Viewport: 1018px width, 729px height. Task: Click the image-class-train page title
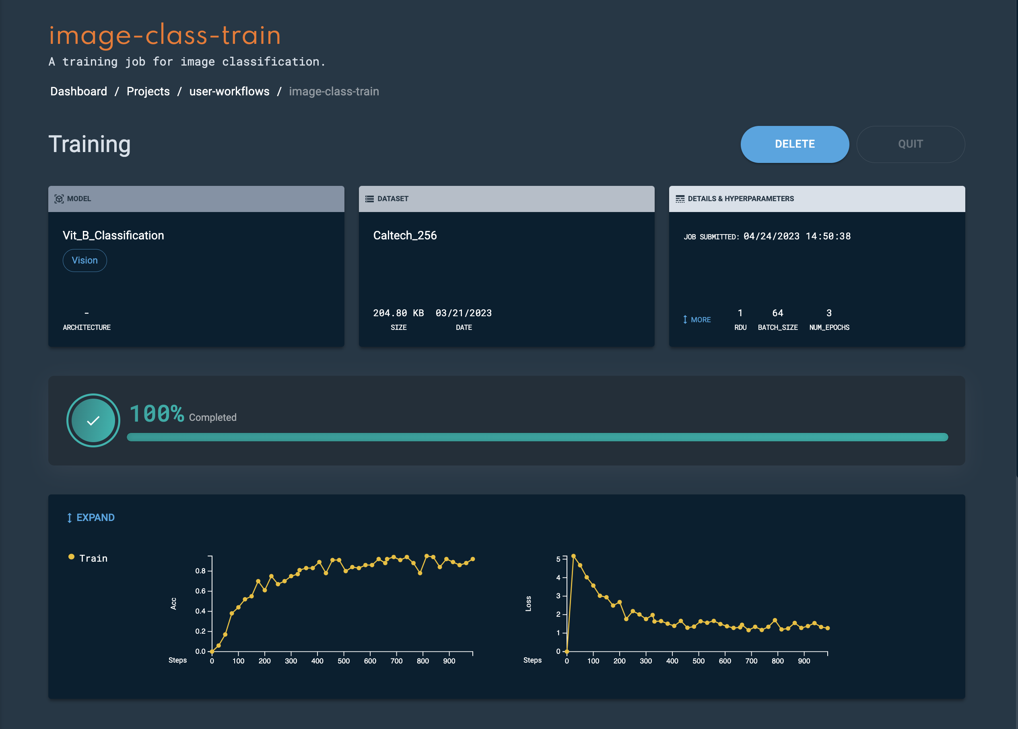coord(165,35)
